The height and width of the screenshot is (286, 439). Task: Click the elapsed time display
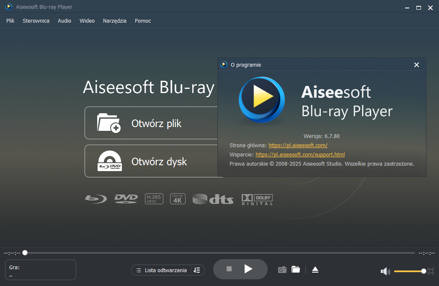(12, 253)
